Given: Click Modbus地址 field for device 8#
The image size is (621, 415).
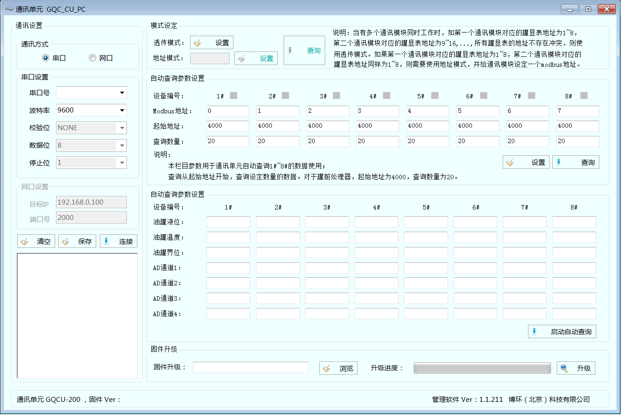Looking at the screenshot, I should coord(578,111).
